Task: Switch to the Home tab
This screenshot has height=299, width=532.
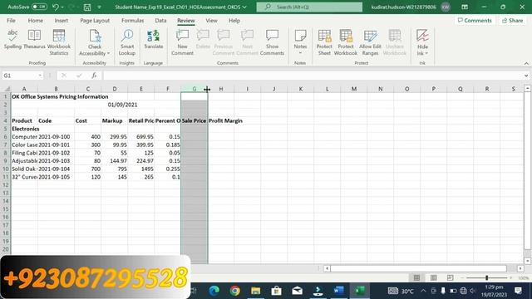Action: pos(35,20)
